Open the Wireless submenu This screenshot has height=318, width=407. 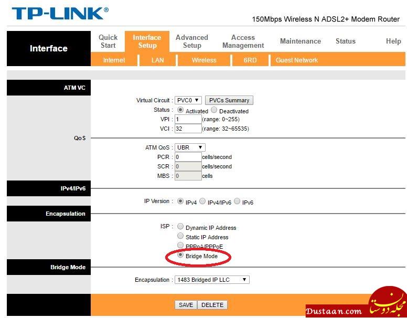[203, 60]
